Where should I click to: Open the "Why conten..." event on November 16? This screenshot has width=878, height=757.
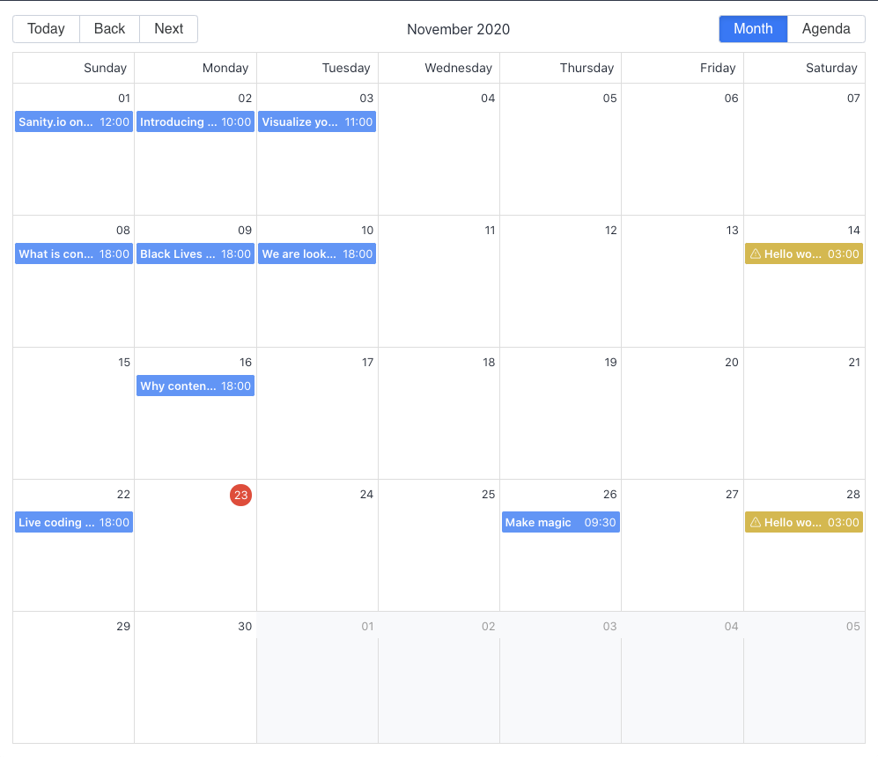tap(195, 386)
